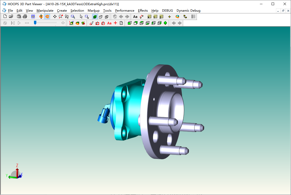The height and width of the screenshot is (195, 291).
Task: Open the File menu
Action: click(x=10, y=11)
